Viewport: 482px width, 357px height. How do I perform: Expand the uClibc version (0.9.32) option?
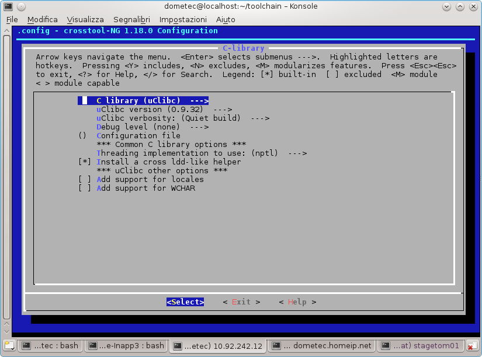[x=164, y=109]
